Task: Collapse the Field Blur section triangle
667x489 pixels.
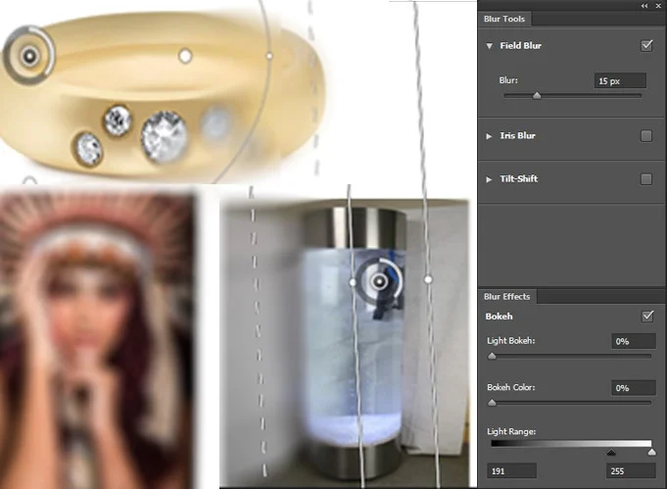Action: (x=489, y=46)
